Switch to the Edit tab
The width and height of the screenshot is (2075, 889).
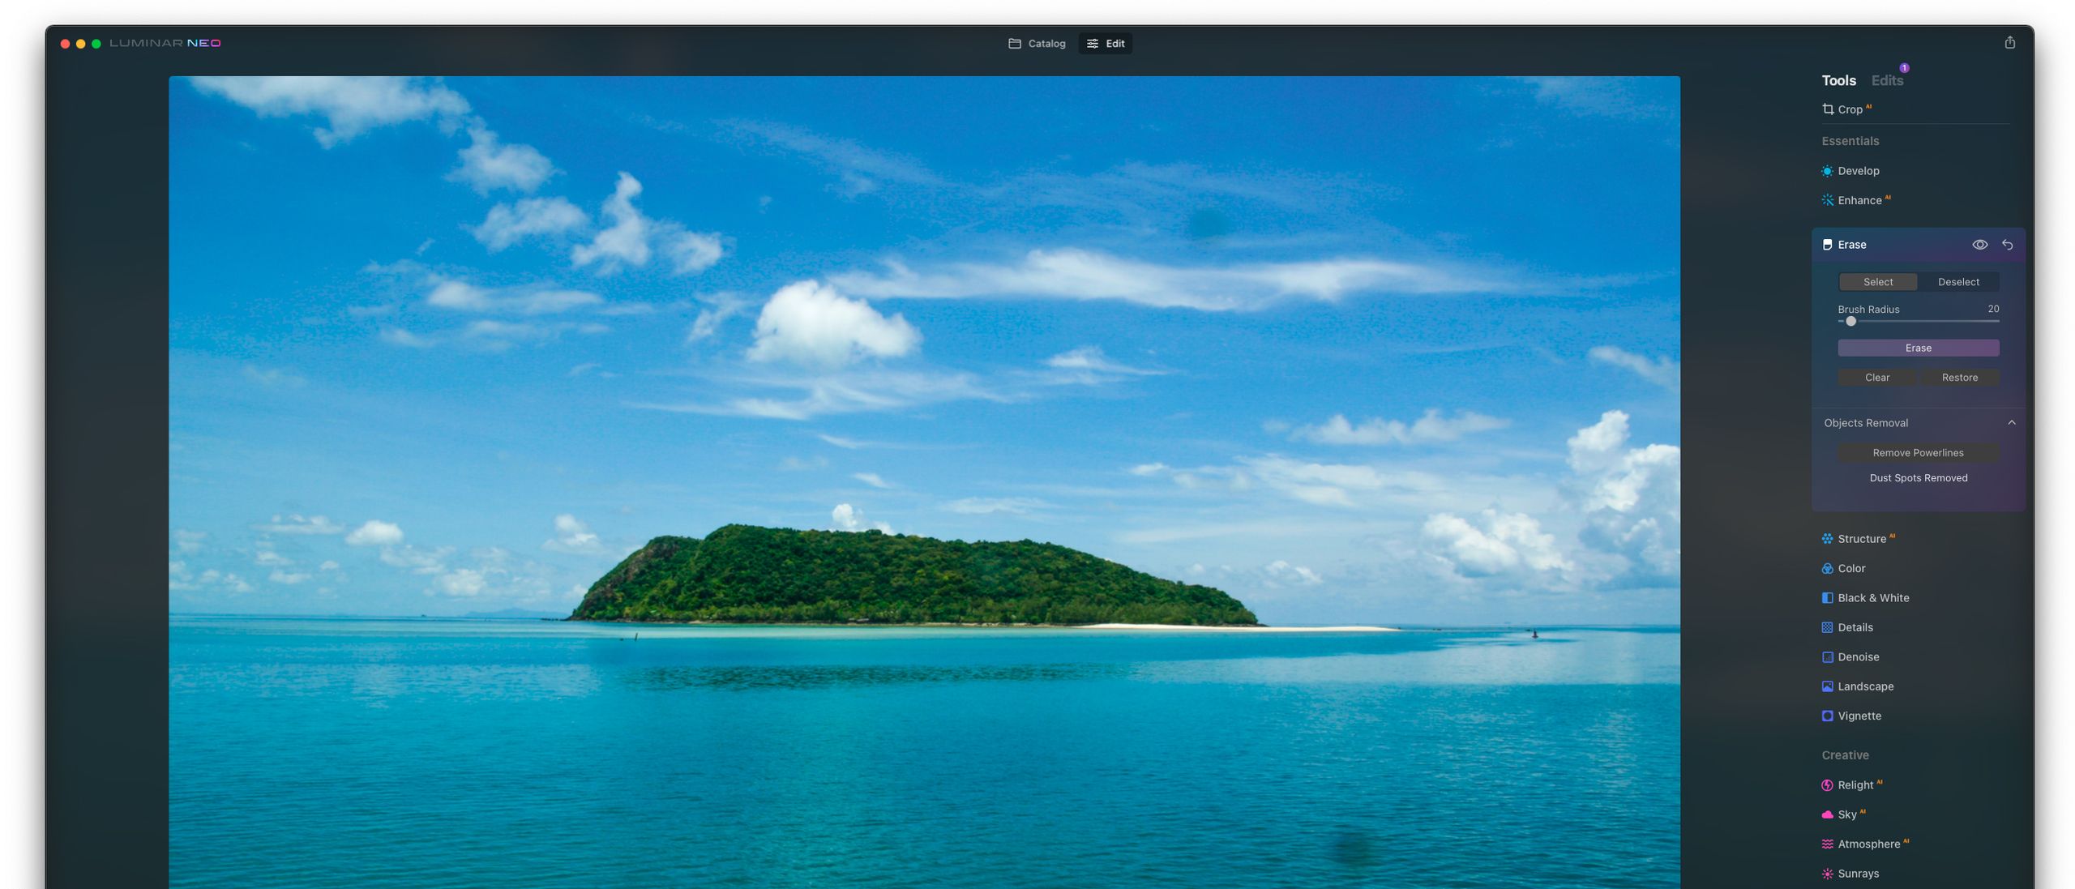tap(1106, 44)
